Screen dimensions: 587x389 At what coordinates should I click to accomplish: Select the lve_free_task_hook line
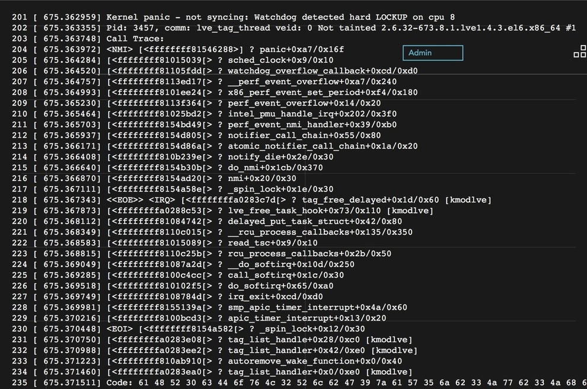[x=330, y=211]
